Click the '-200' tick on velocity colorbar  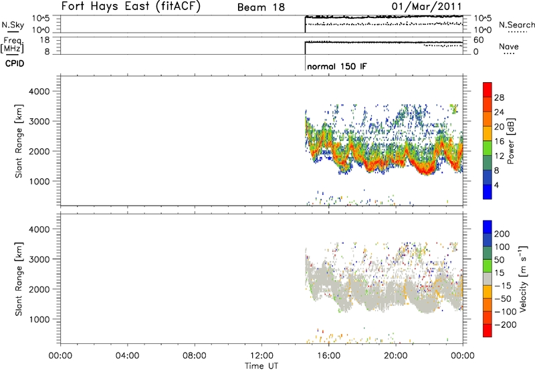point(504,325)
